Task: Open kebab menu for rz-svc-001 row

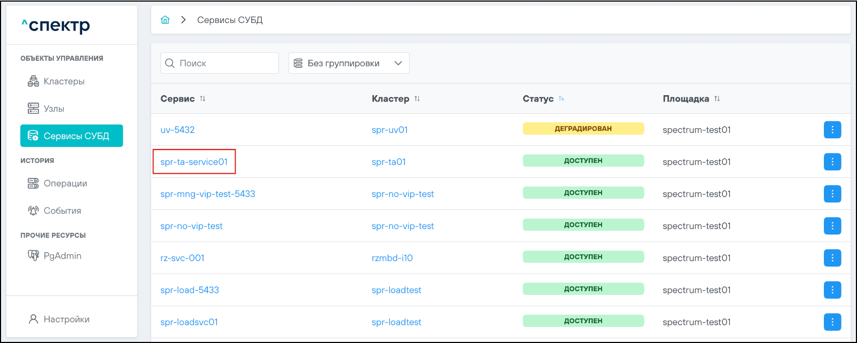Action: coord(832,258)
